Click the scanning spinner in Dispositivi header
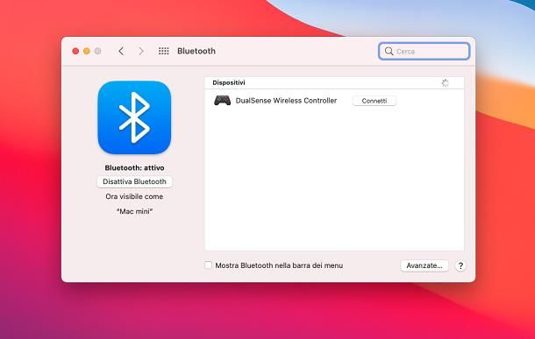This screenshot has height=339, width=535. 445,83
